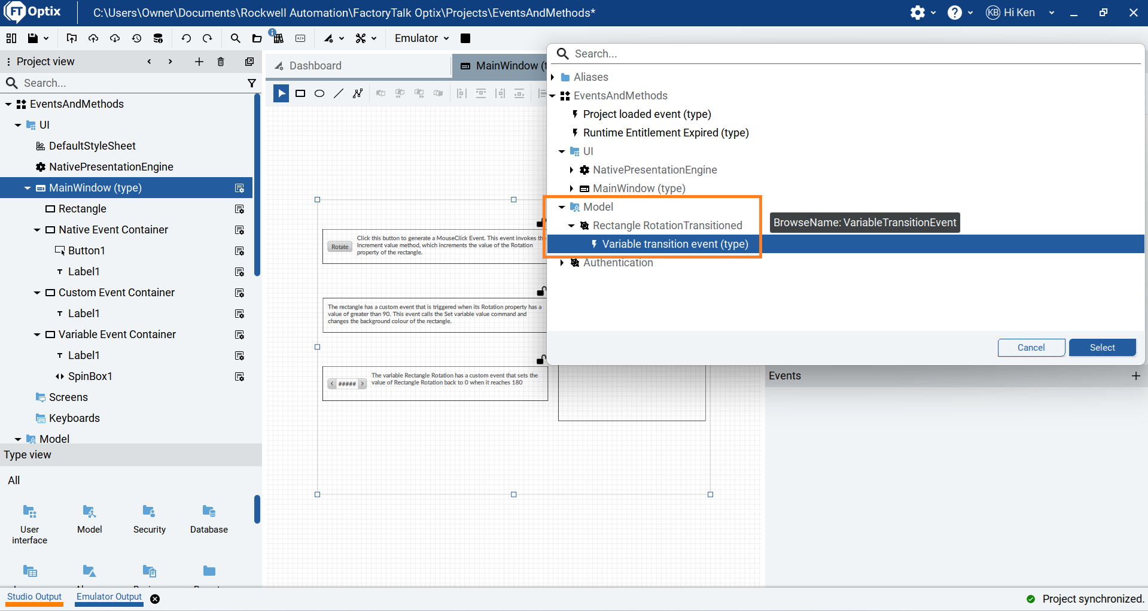Screen dimensions: 1148x611
Task: Select the polyline drawing tool
Action: click(x=358, y=93)
